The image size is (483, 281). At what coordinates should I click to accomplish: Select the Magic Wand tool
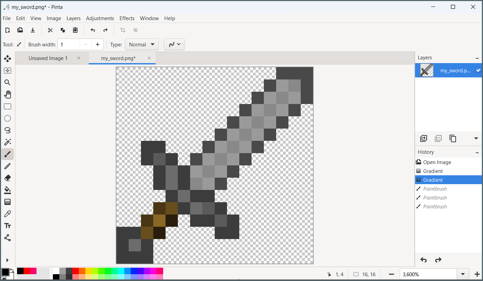click(8, 142)
